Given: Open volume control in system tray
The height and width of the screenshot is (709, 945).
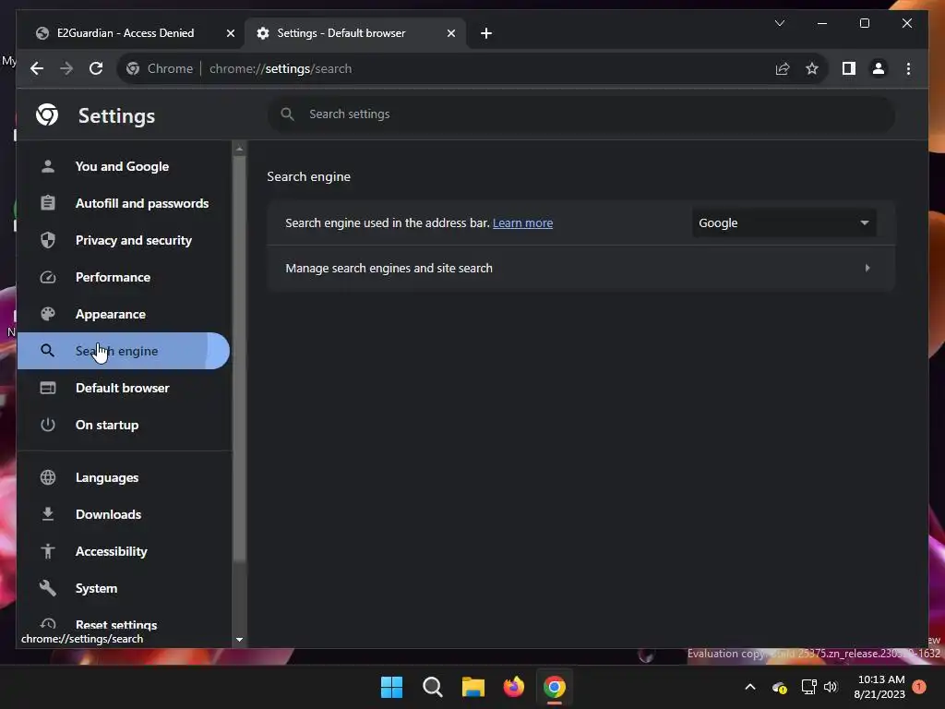Looking at the screenshot, I should pyautogui.click(x=831, y=687).
